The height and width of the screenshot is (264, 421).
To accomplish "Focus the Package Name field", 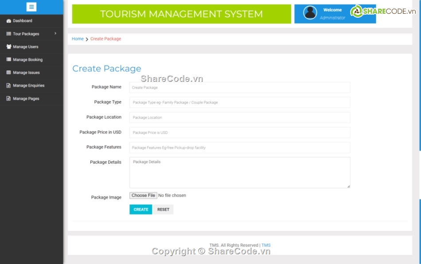I will click(240, 88).
